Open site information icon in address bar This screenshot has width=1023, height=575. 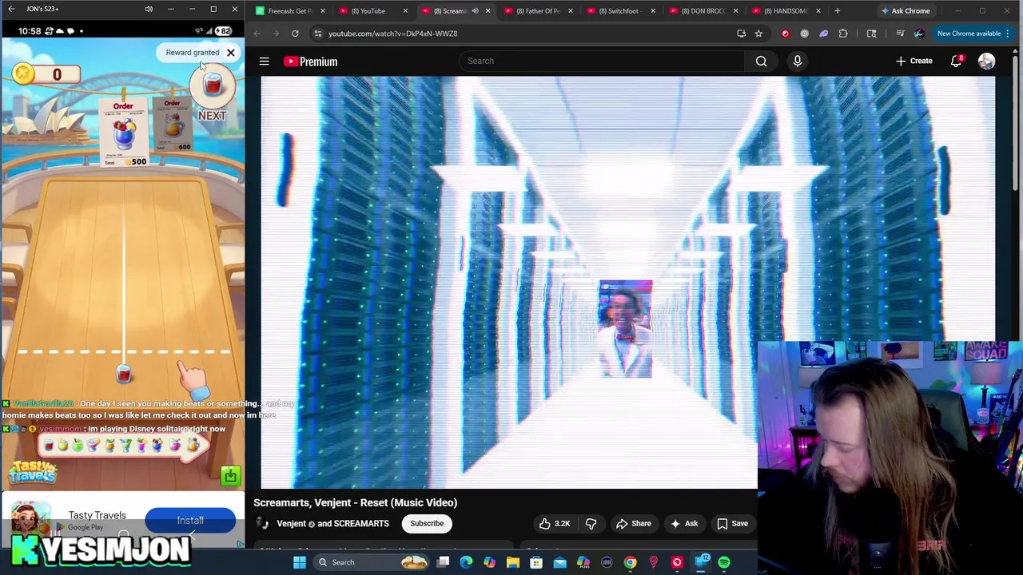317,34
